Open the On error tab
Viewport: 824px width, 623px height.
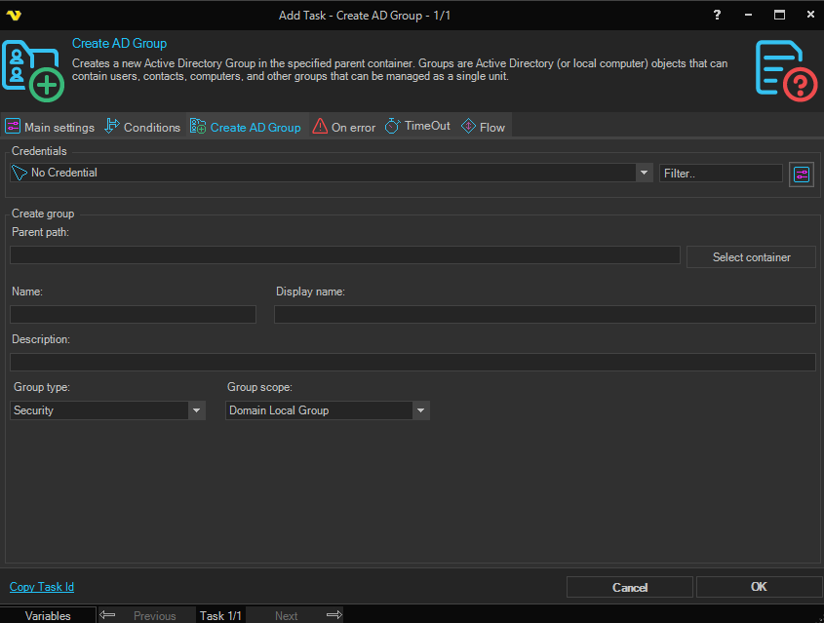(x=344, y=127)
